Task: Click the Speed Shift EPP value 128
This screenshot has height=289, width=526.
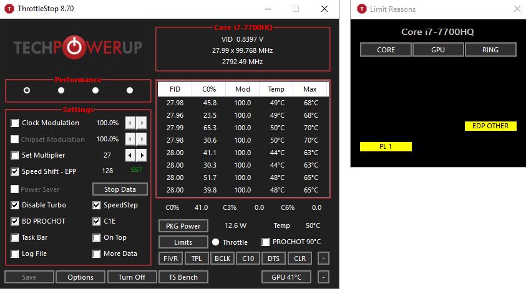Action: coord(107,171)
